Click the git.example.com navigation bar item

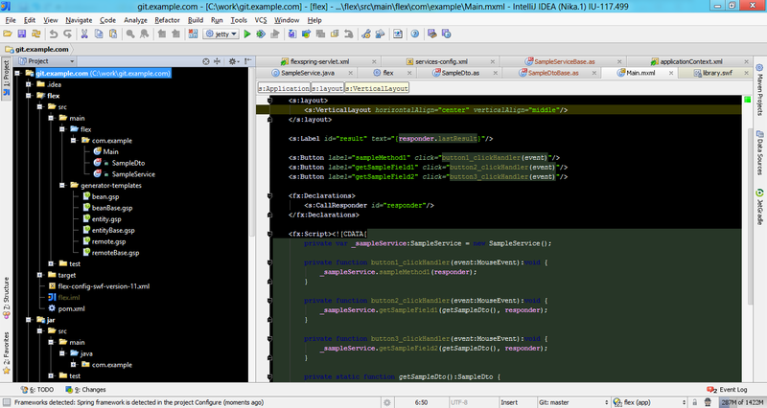37,49
